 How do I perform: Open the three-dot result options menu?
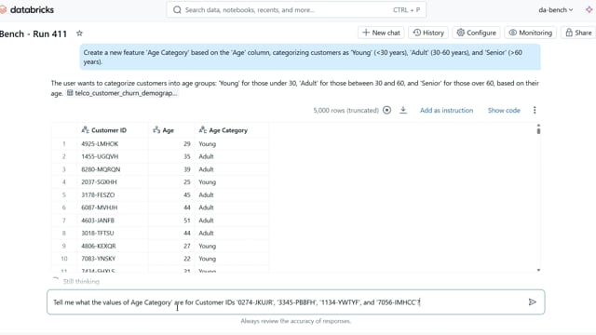pos(535,110)
